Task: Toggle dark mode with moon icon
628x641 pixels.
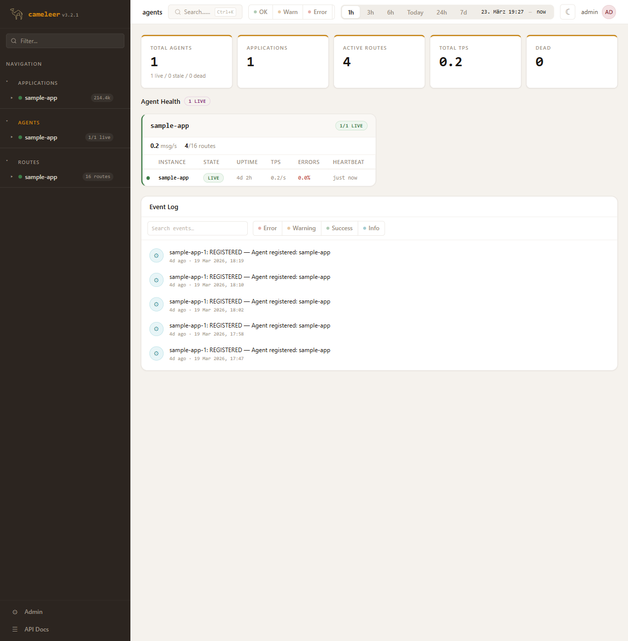Action: [567, 12]
